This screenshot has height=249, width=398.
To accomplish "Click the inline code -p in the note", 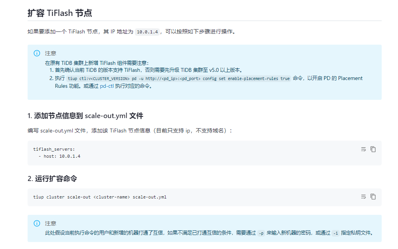I will tap(261, 233).
